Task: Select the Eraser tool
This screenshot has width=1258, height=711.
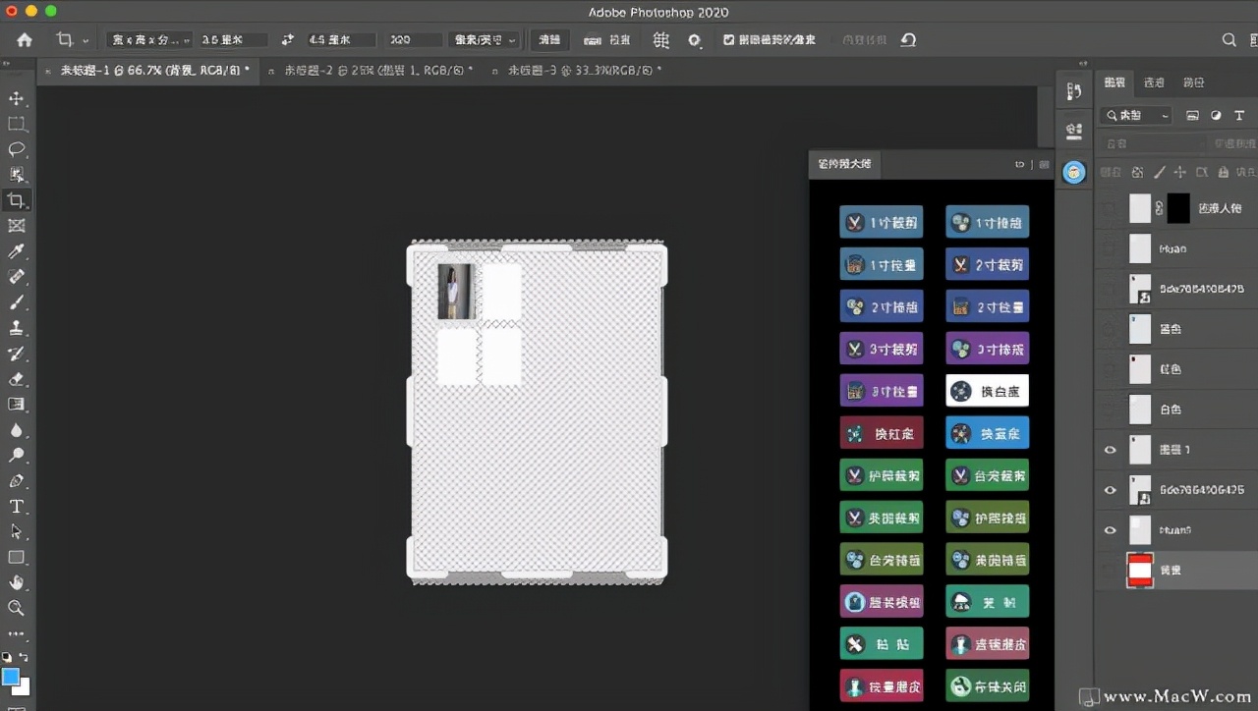Action: click(17, 379)
